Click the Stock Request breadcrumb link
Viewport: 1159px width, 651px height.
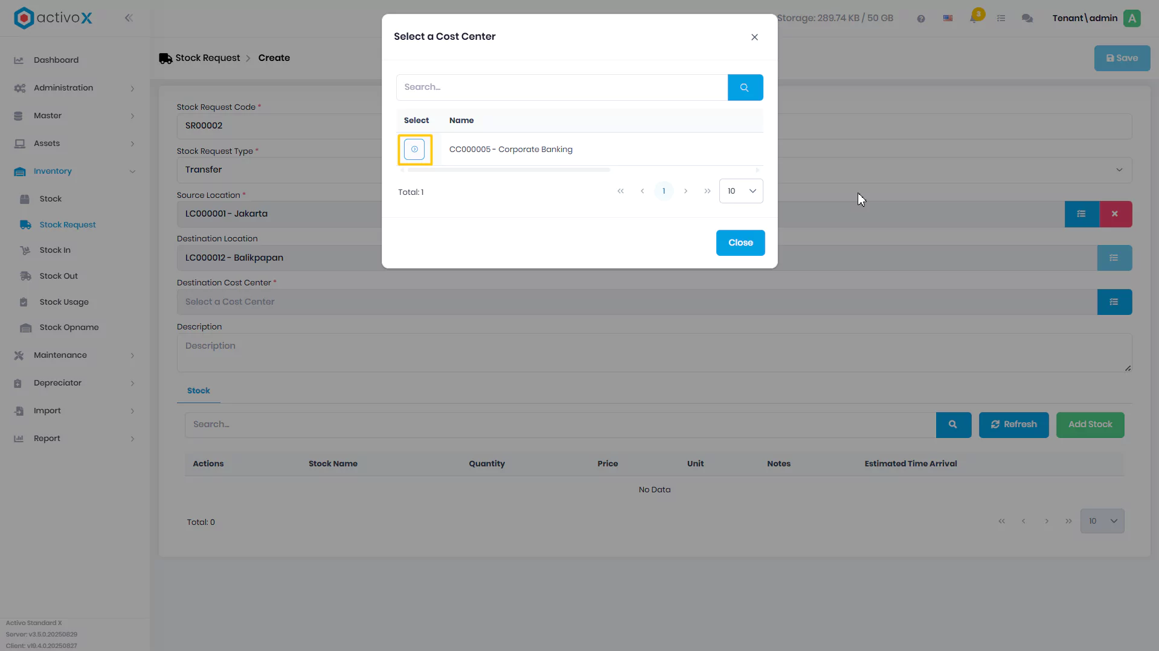(x=207, y=58)
